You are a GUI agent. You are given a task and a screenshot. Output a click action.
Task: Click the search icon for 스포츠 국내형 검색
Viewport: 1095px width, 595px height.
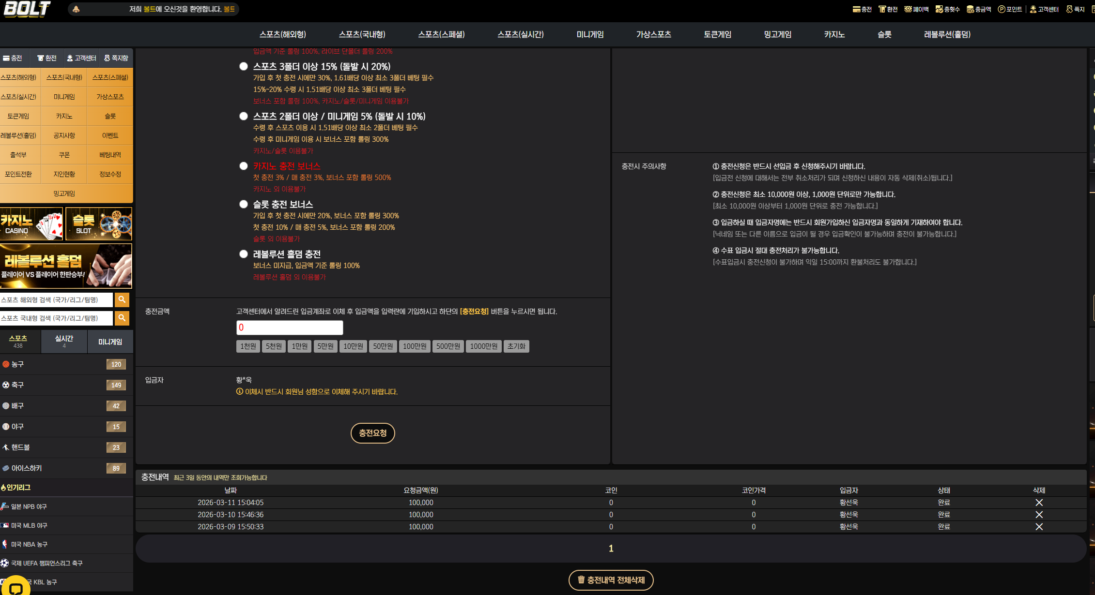(x=122, y=318)
